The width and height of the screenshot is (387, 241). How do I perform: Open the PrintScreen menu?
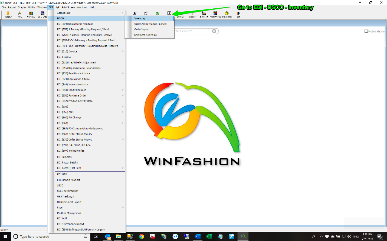click(x=68, y=7)
